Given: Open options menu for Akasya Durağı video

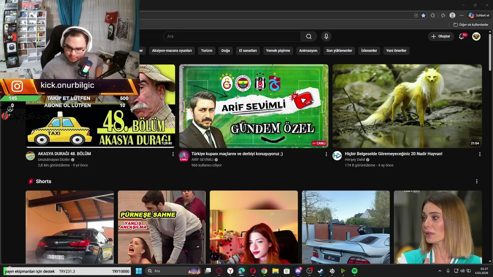Looking at the screenshot, I should pos(173,154).
